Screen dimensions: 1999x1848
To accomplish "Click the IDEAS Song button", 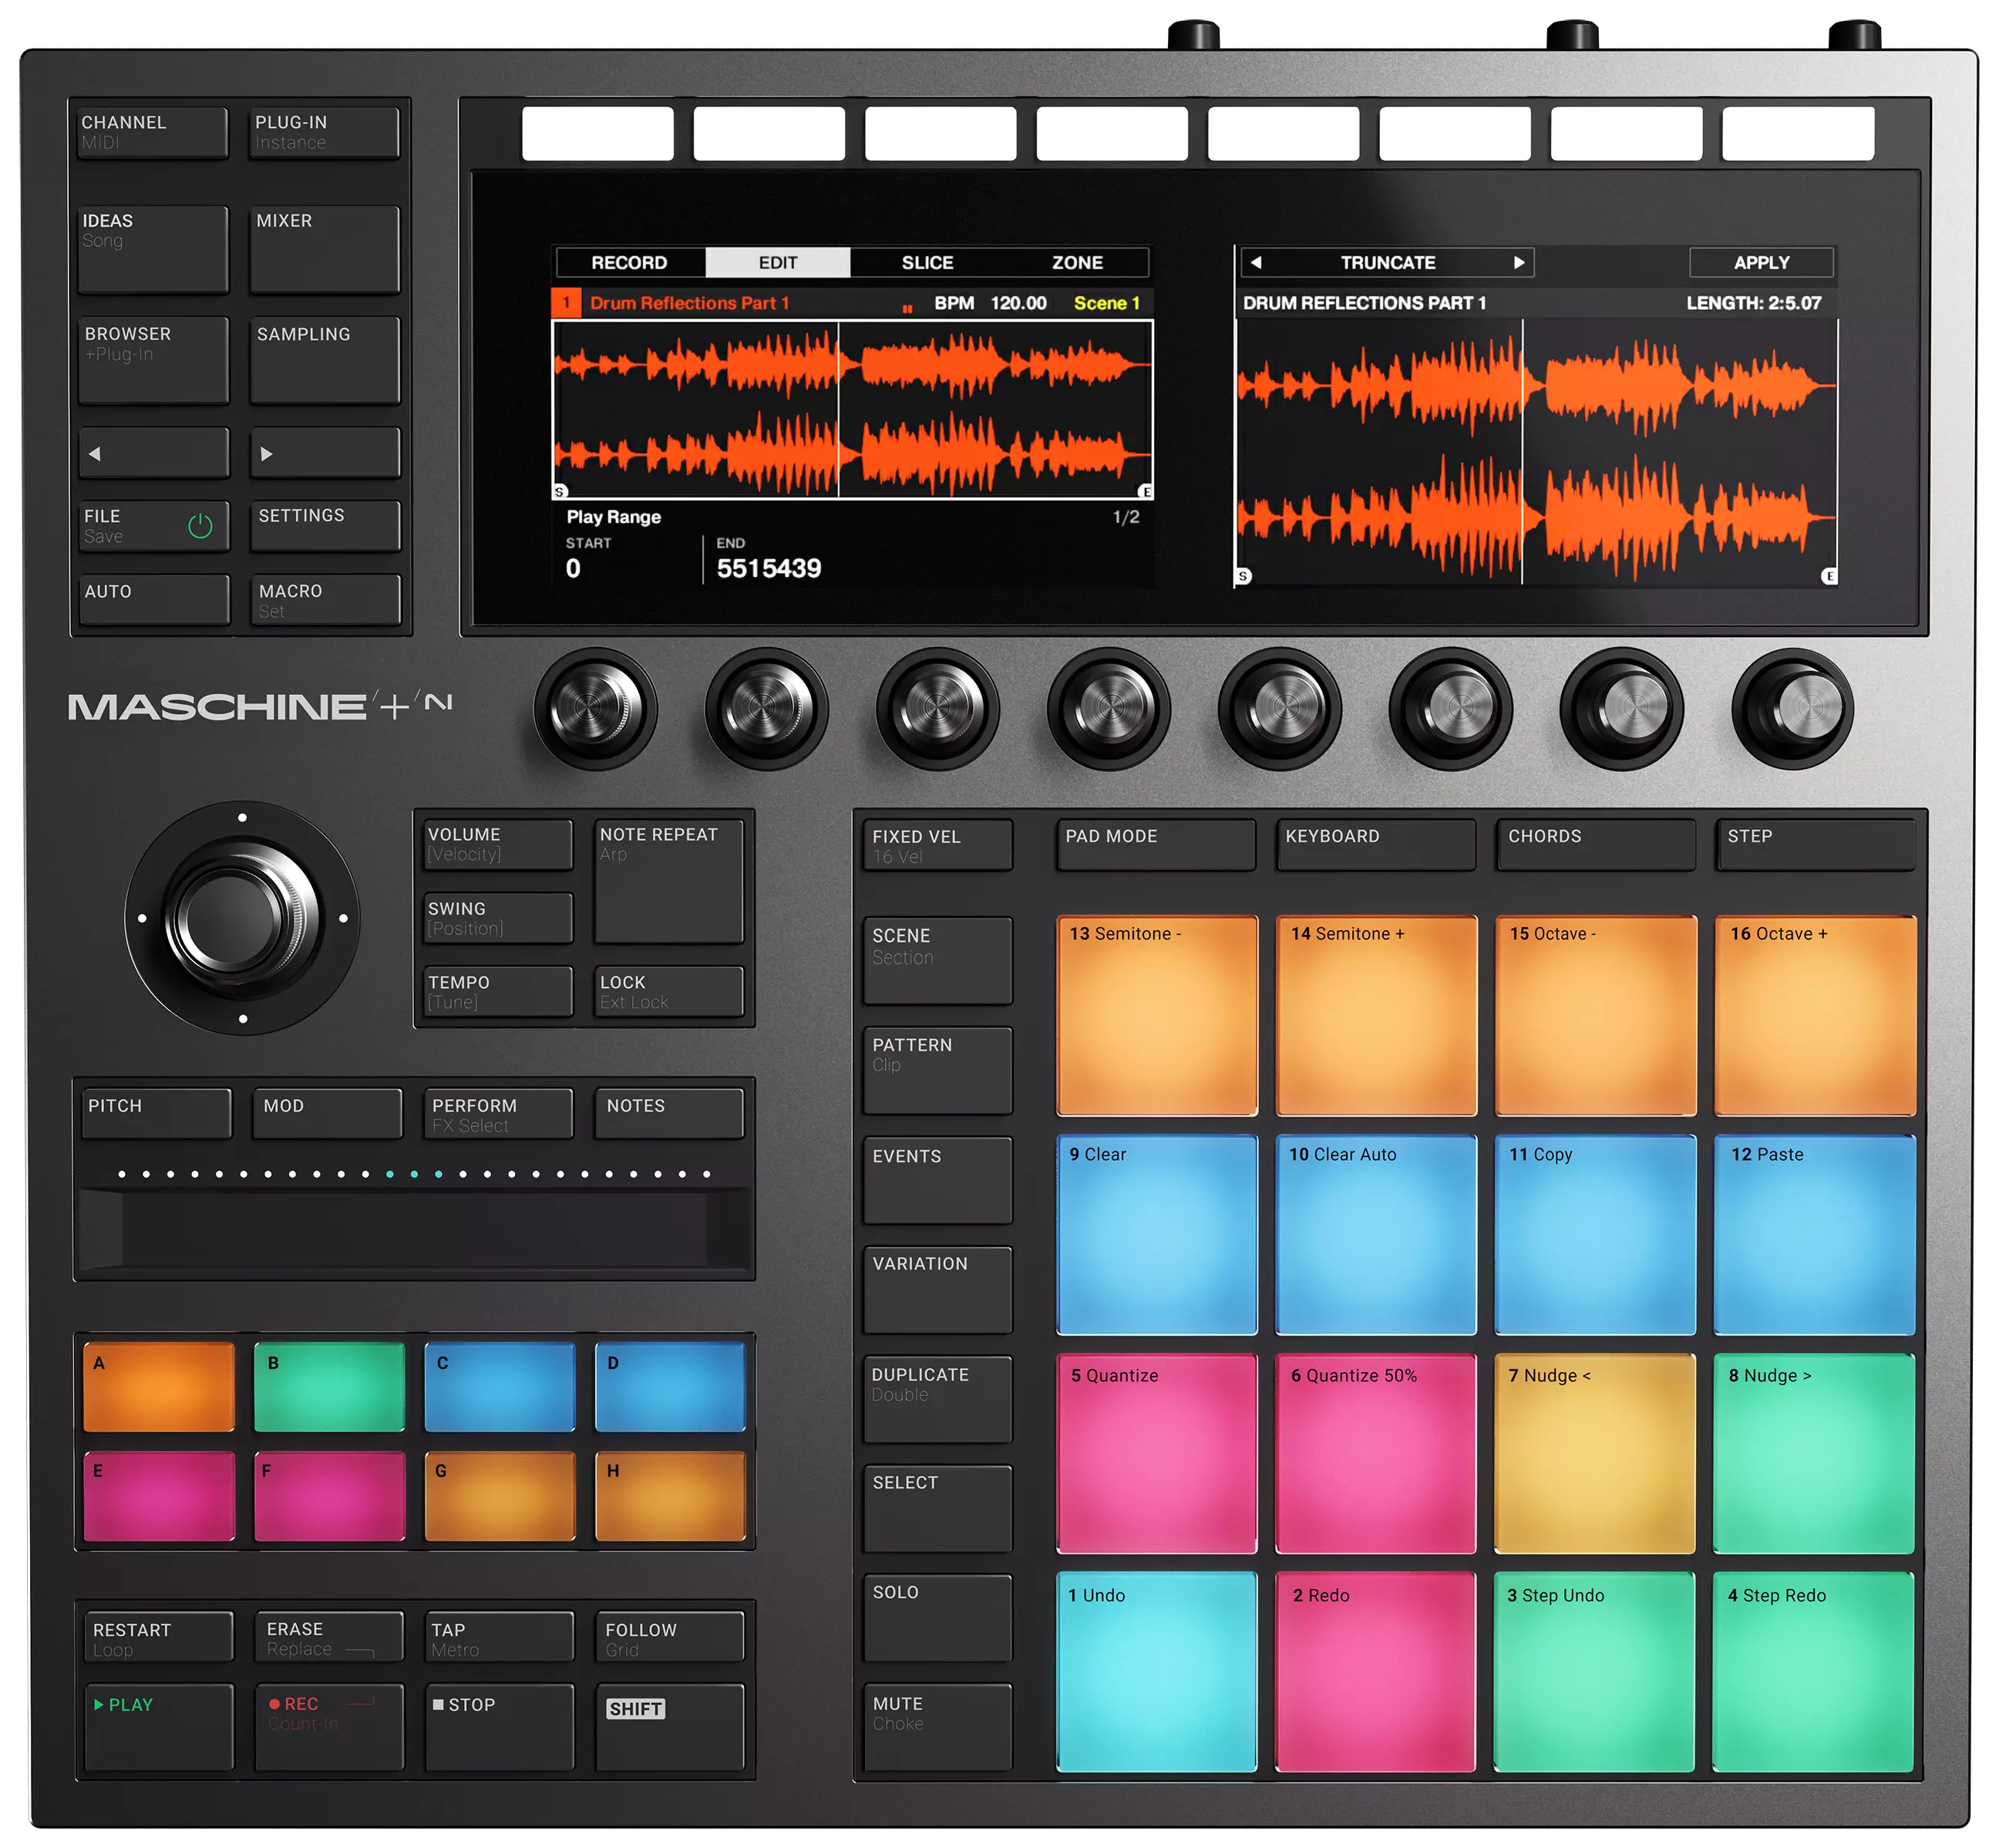I will tap(154, 249).
